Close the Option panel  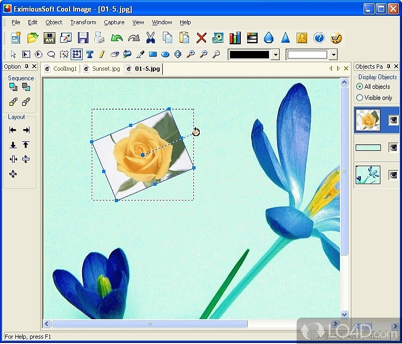click(x=34, y=66)
